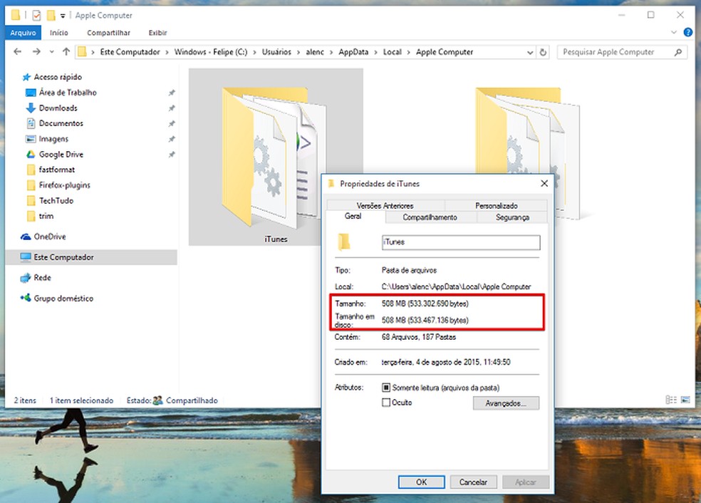The height and width of the screenshot is (503, 701).
Task: Open Imagens in sidebar
Action: [53, 139]
